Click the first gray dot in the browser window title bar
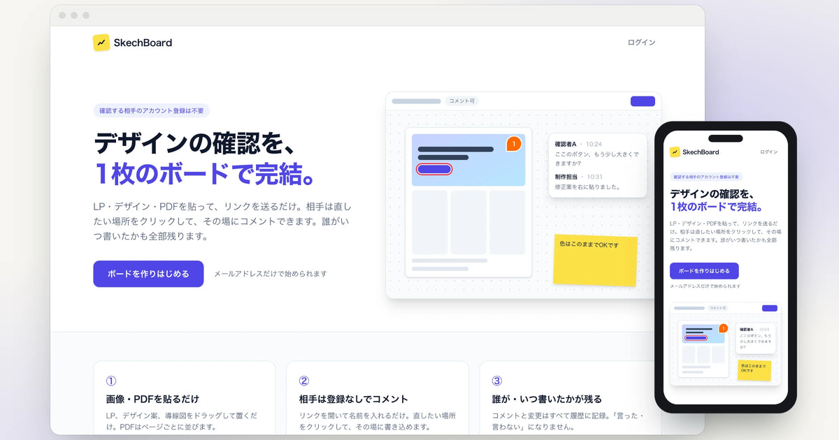The width and height of the screenshot is (839, 440). (62, 15)
